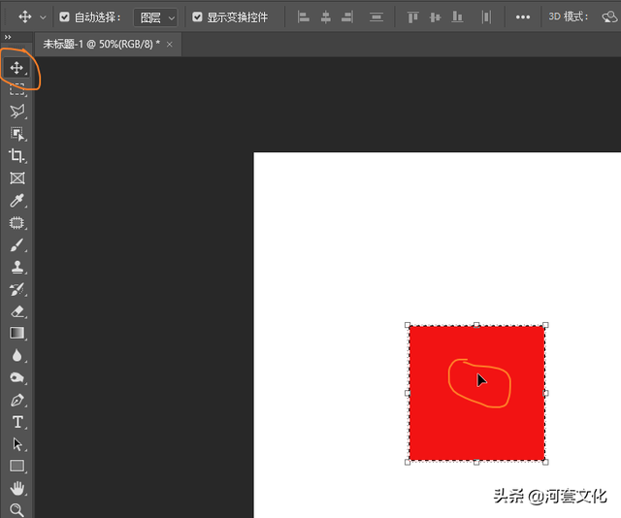Image resolution: width=621 pixels, height=518 pixels.
Task: Click the red square on canvas
Action: 476,393
